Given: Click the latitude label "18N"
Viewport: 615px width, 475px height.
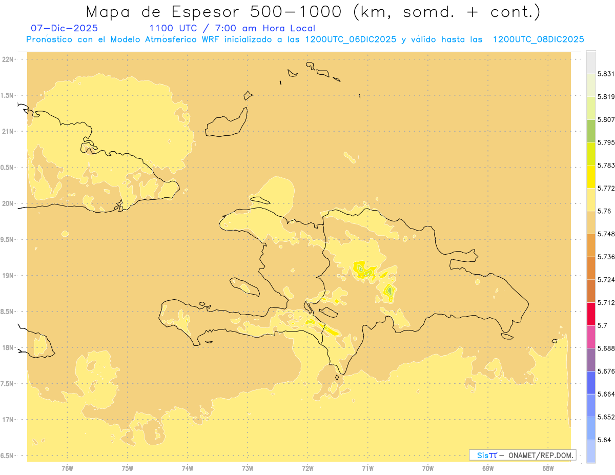Looking at the screenshot, I should tap(8, 348).
